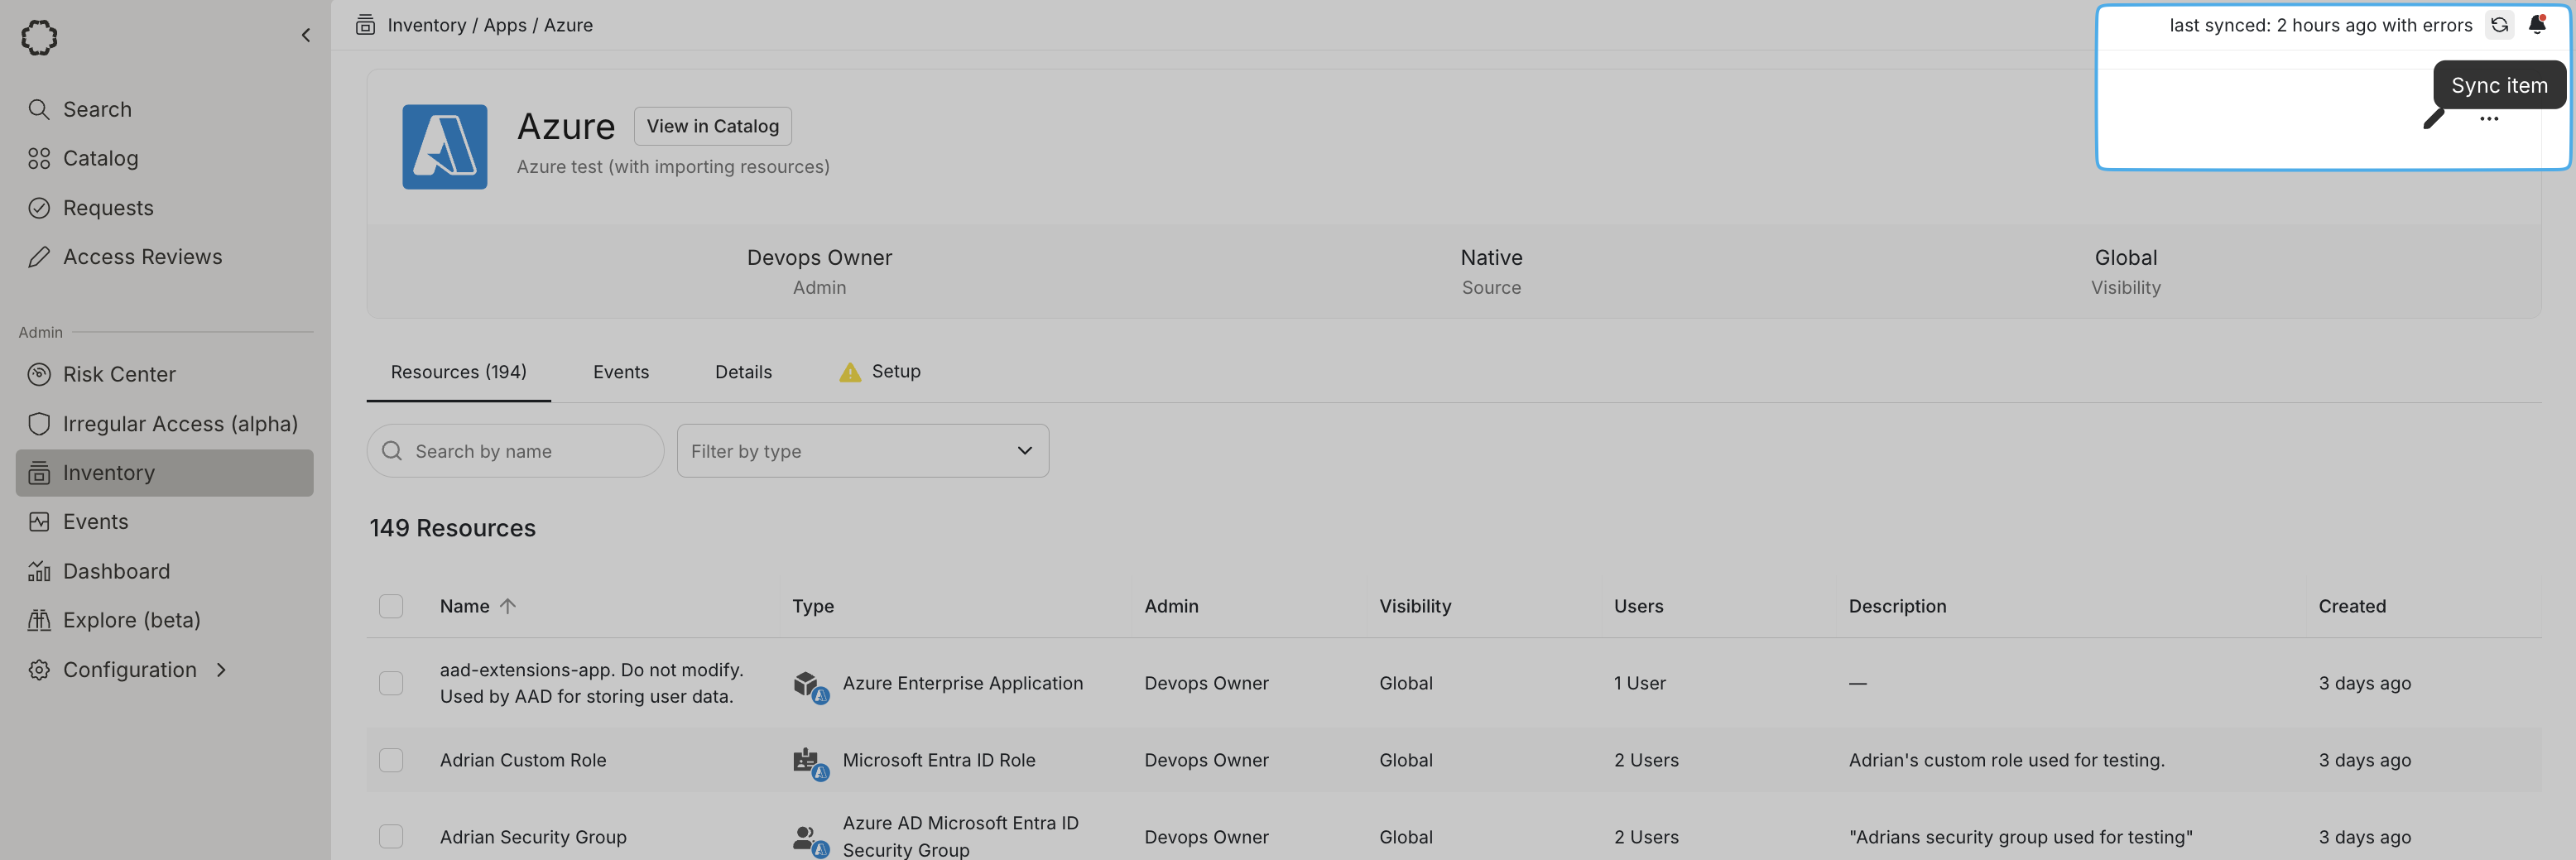Click the Dashboard chart icon
This screenshot has height=860, width=2576.
pos(39,571)
